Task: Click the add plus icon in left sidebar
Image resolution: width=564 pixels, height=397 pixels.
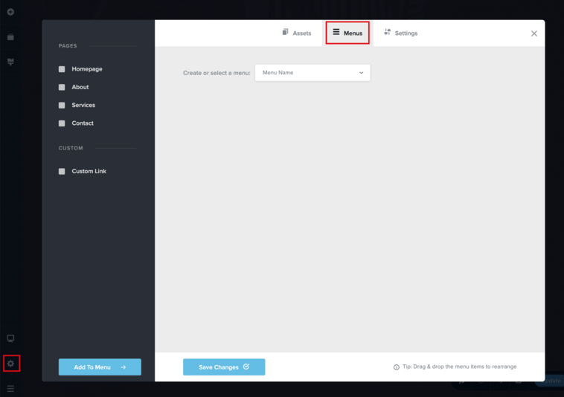Action: [10, 12]
